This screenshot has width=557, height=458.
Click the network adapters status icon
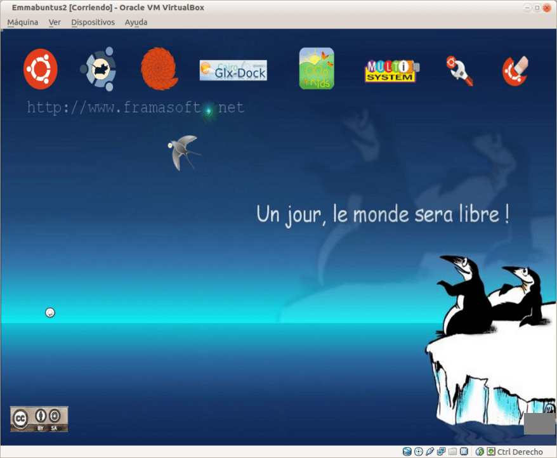click(441, 452)
